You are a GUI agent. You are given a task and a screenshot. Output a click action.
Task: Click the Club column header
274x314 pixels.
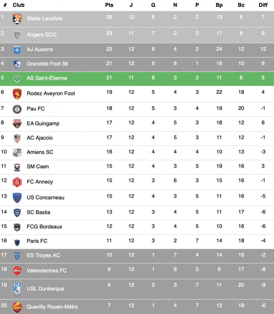[19, 5]
